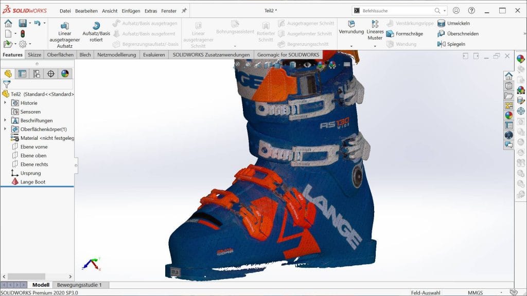
Task: Click the New document icon
Action: point(8,33)
